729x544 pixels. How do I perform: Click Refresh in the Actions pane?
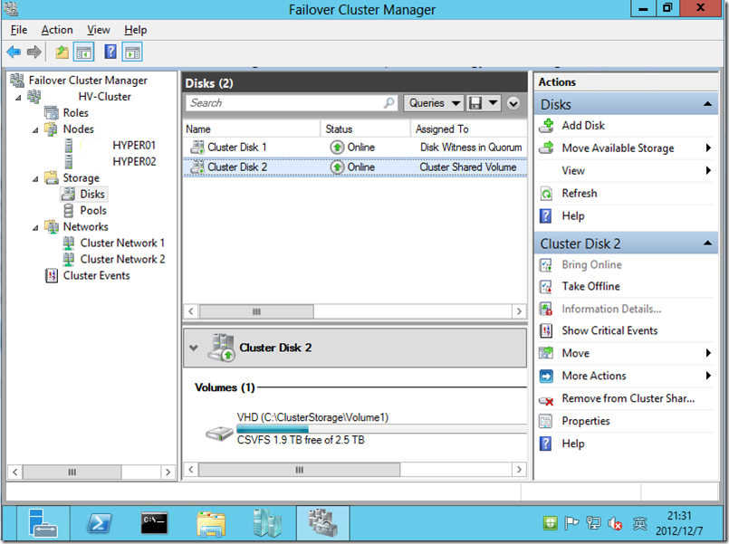(580, 194)
